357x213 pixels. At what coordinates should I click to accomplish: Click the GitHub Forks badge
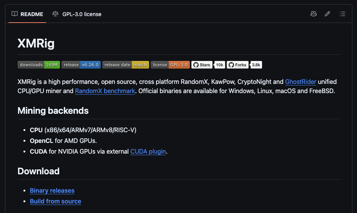point(237,65)
